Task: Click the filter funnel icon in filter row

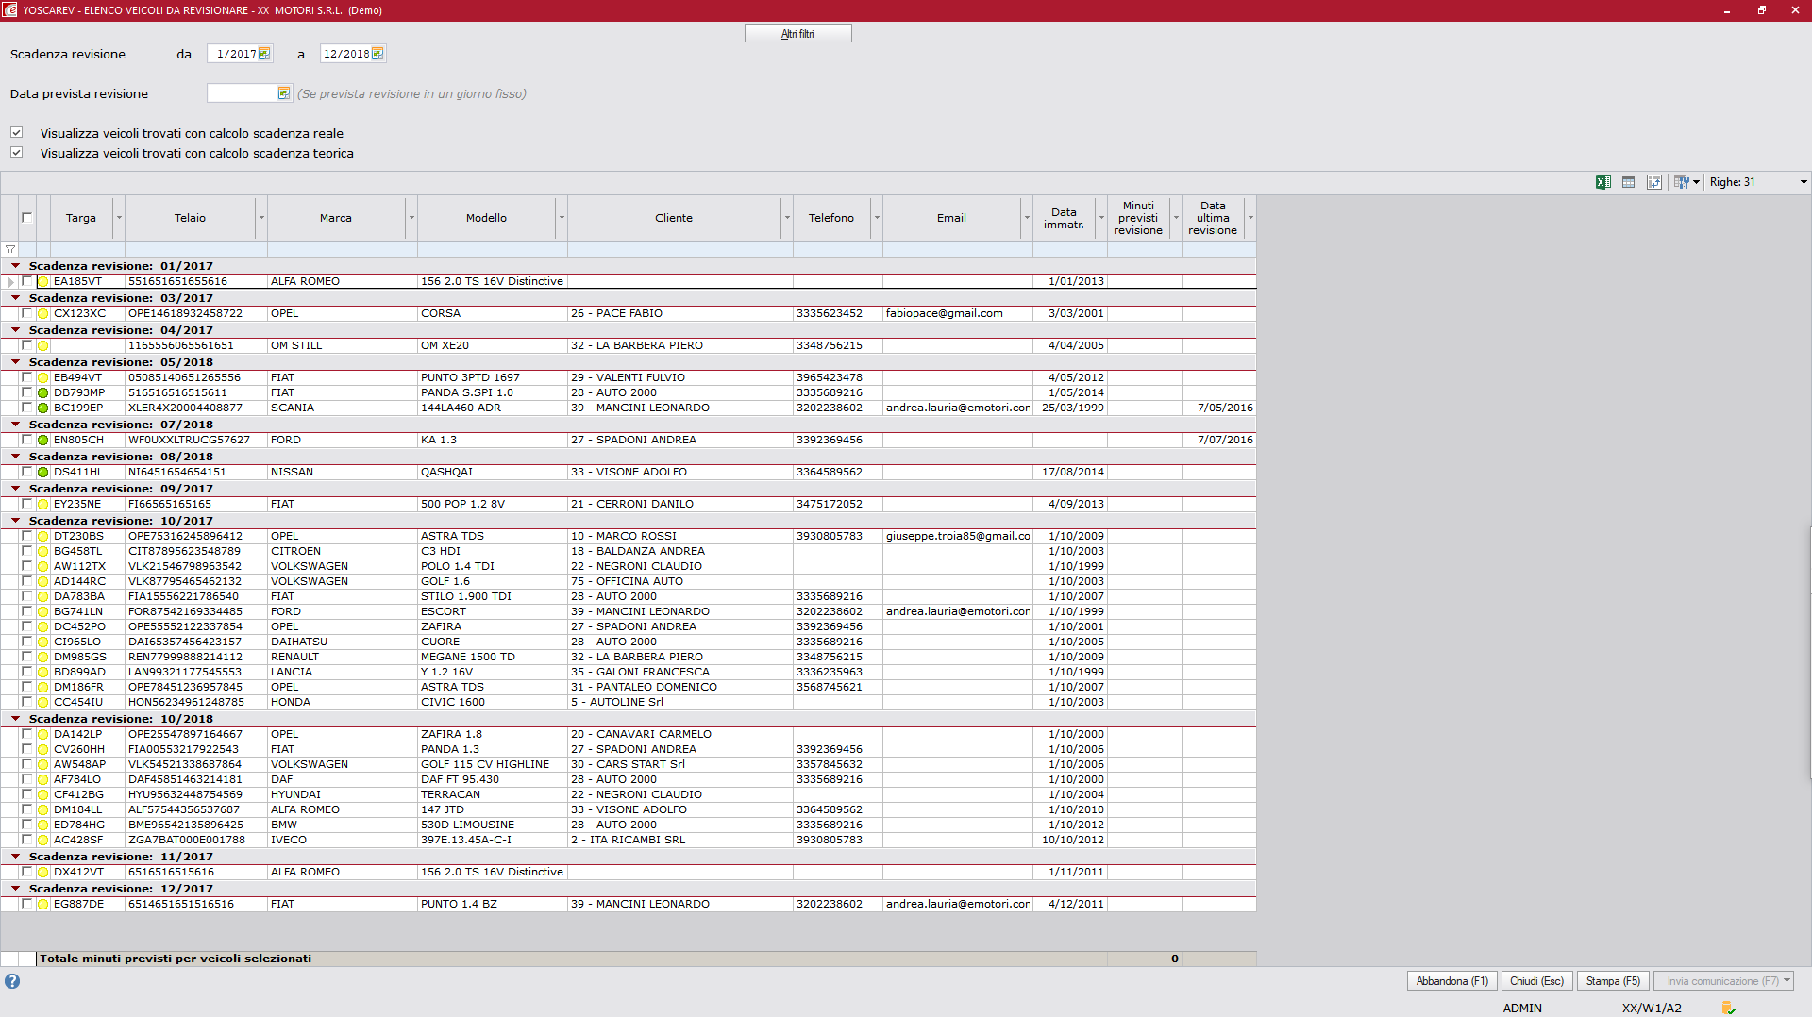Action: [10, 249]
